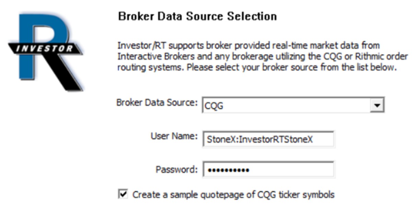
Task: Click the black INVESTOR banner on logo
Action: click(x=45, y=48)
